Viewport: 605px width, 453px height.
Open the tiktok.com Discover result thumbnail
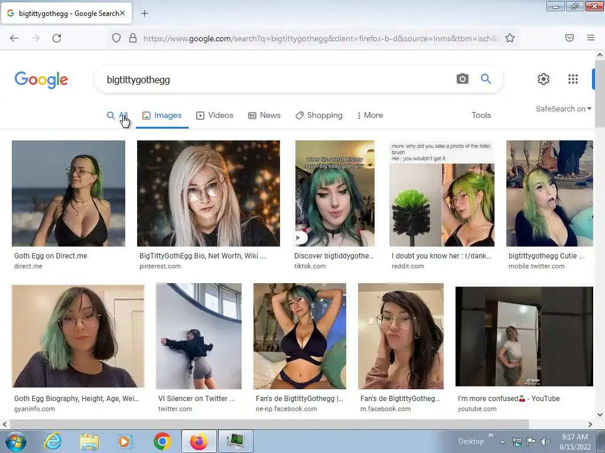335,193
